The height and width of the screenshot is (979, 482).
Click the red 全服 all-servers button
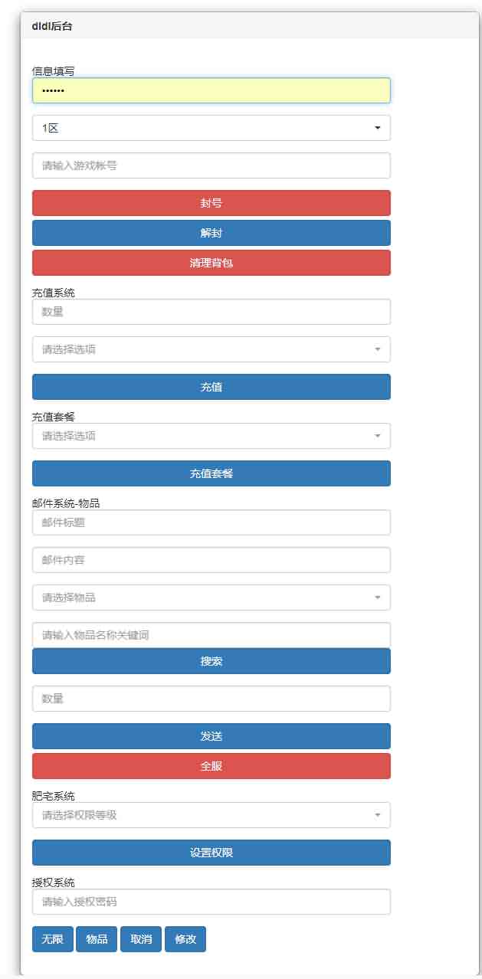[211, 765]
